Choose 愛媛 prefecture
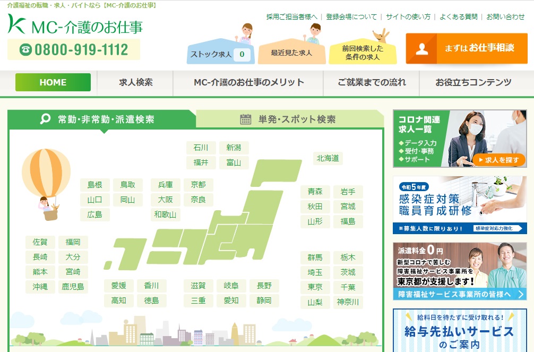Viewport: 534px width, 352px height. point(119,286)
